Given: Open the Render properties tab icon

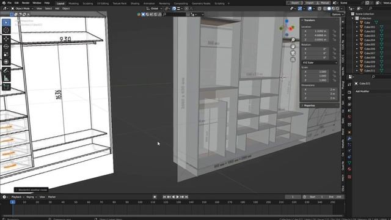Looking at the screenshot, I should coord(349,92).
